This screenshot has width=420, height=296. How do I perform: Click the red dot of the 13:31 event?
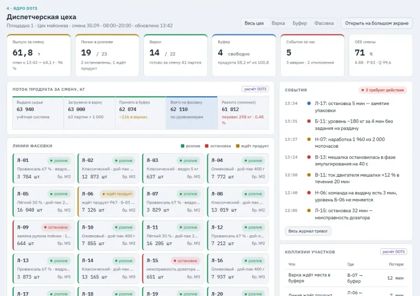tap(309, 121)
